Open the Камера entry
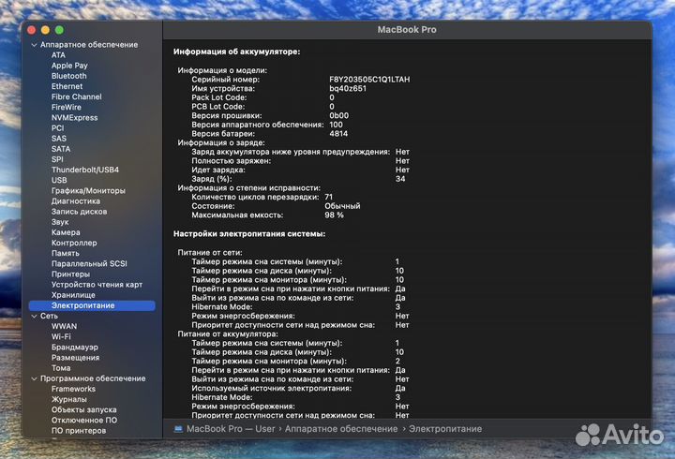The height and width of the screenshot is (459, 675). (x=66, y=232)
